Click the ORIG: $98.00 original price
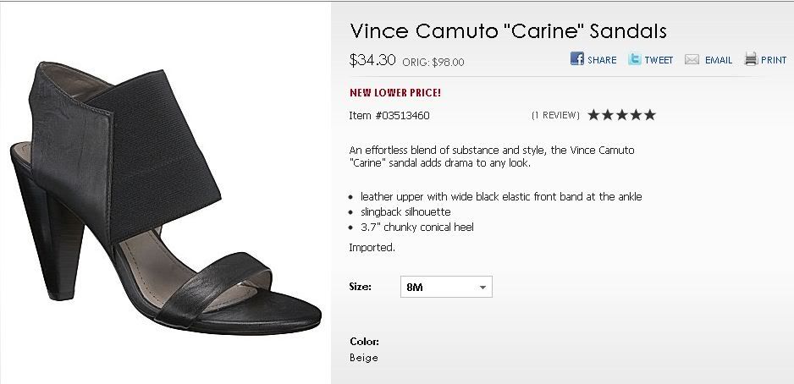The width and height of the screenshot is (794, 384). coord(433,62)
